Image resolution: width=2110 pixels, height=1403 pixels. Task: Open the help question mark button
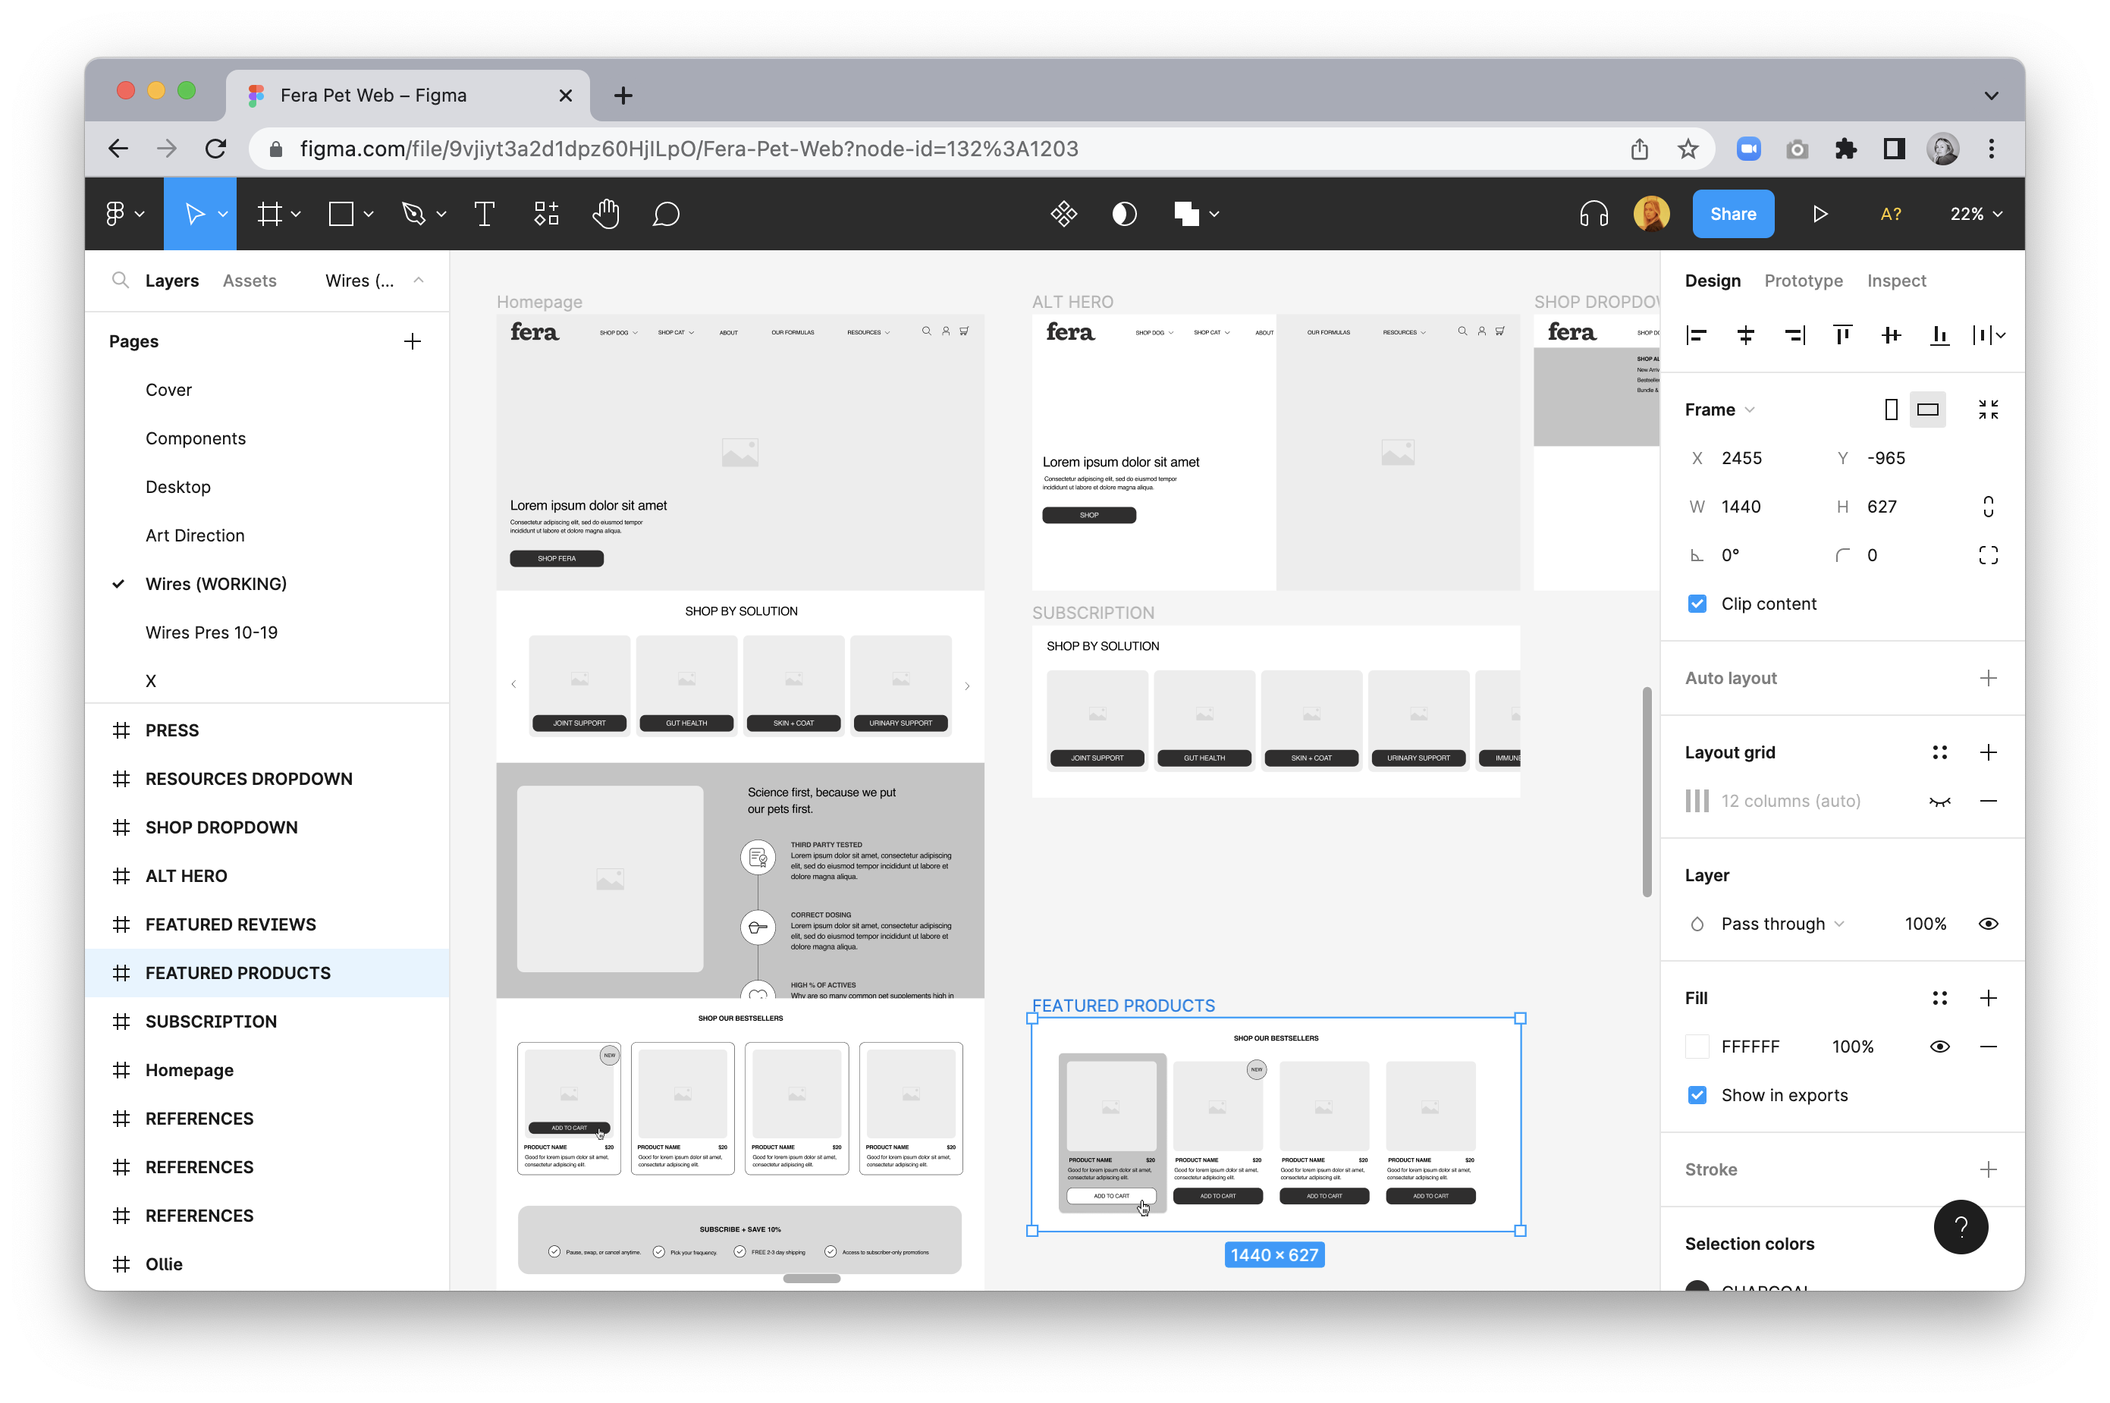coord(1960,1227)
